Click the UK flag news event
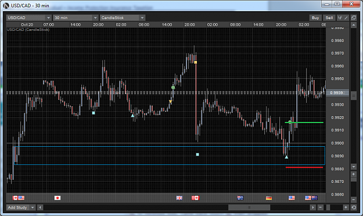 [x=179, y=198]
